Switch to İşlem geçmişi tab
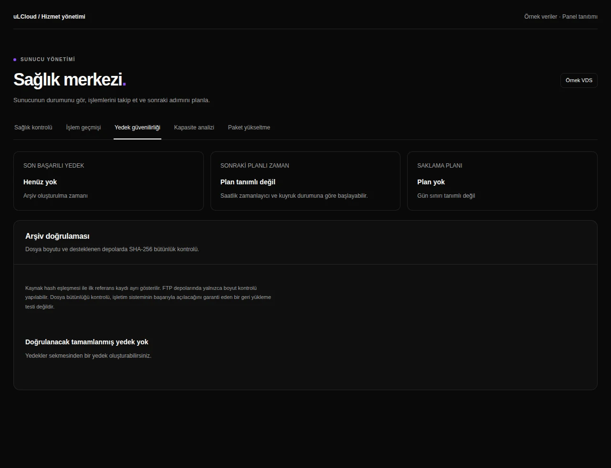This screenshot has height=468, width=611. point(84,128)
